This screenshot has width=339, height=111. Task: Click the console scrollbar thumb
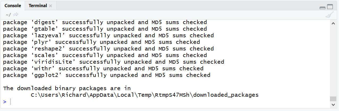333,99
